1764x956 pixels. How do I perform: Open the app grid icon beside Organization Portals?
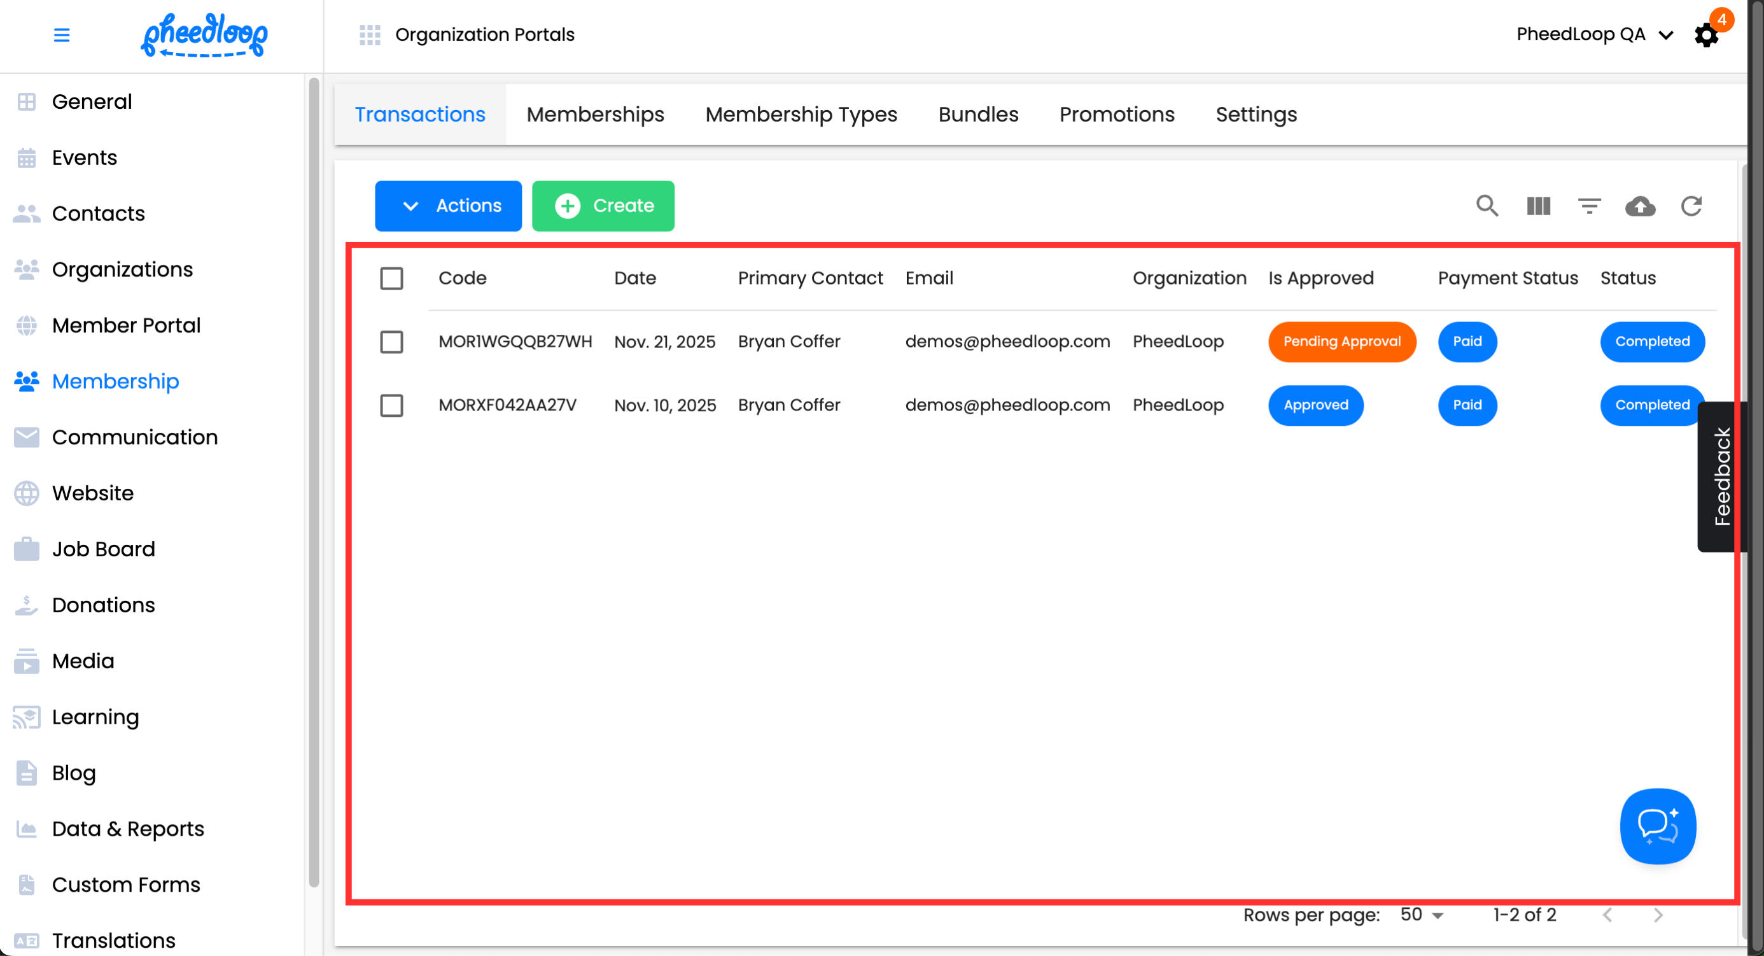click(x=370, y=35)
